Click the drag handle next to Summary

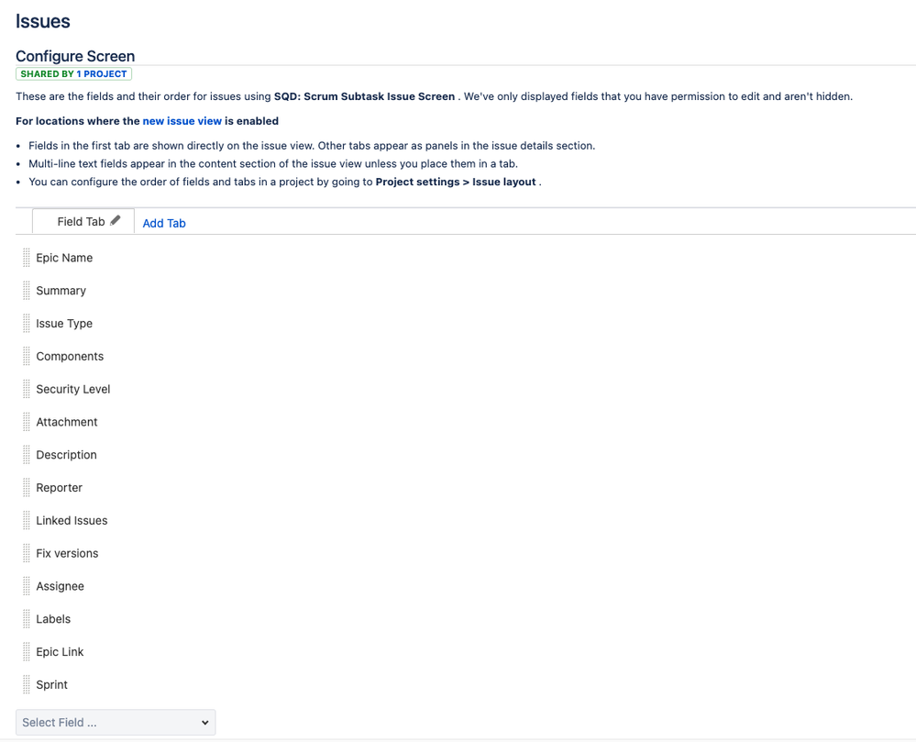[25, 291]
